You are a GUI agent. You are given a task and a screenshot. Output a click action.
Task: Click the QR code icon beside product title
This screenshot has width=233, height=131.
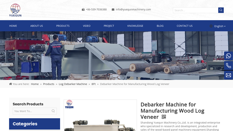pyautogui.click(x=164, y=117)
